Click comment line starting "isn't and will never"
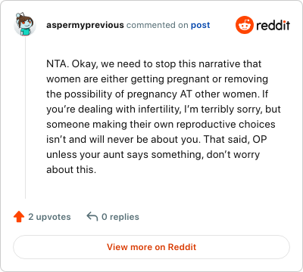Image resolution: width=303 pixels, height=272 pixels. [x=157, y=140]
